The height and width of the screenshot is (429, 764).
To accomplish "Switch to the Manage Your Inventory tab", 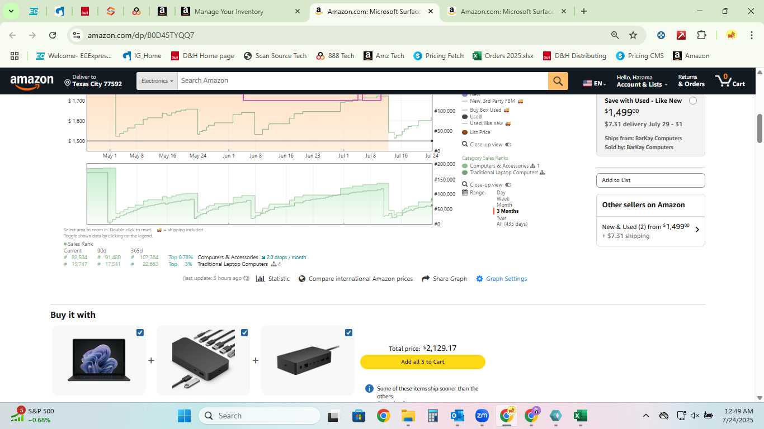I will (x=241, y=11).
